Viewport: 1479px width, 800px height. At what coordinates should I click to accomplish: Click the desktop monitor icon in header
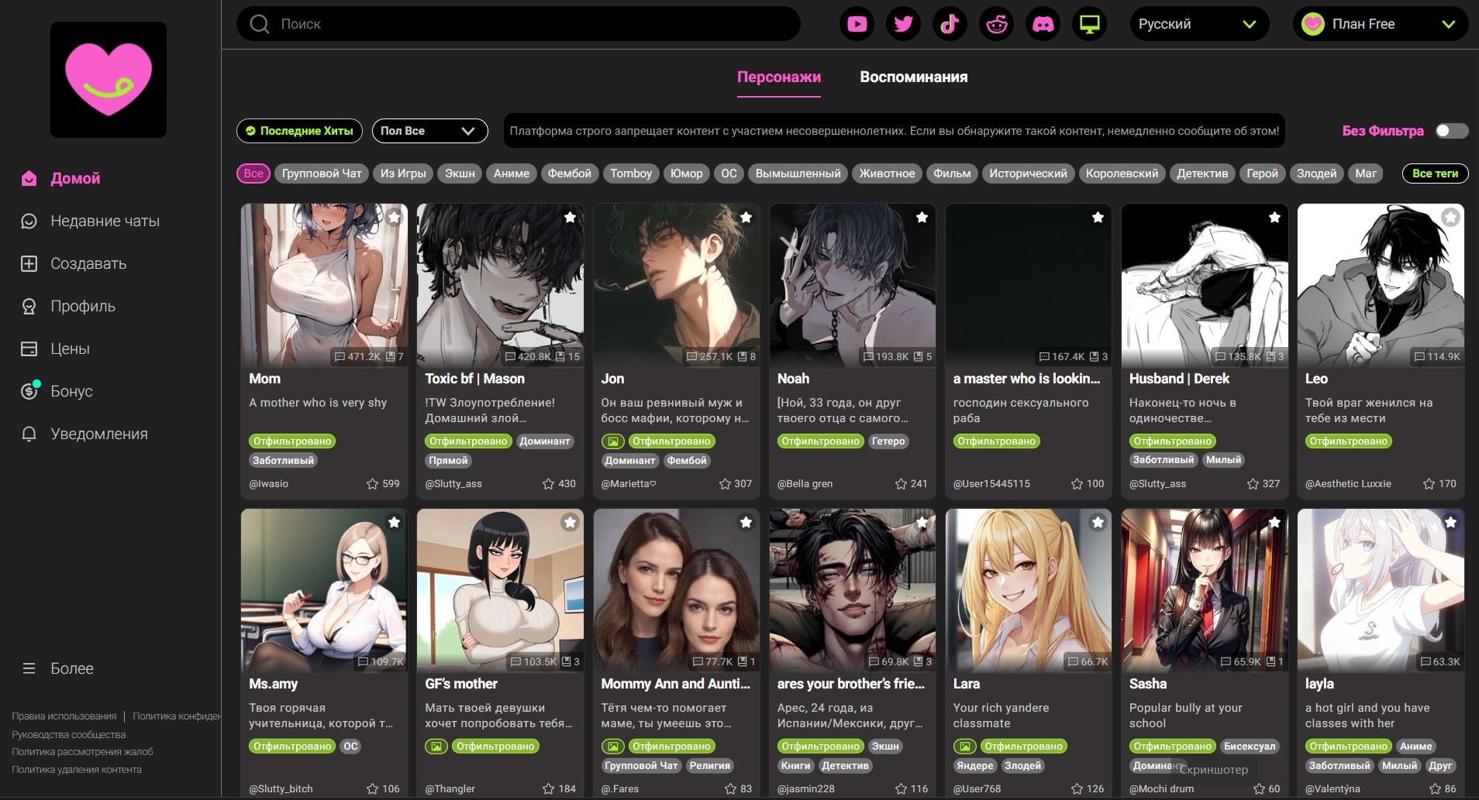[1089, 24]
